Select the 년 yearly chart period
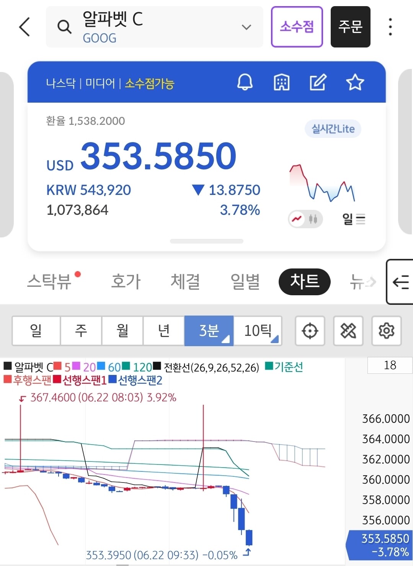Viewport: 413px width, 566px height. pyautogui.click(x=164, y=330)
